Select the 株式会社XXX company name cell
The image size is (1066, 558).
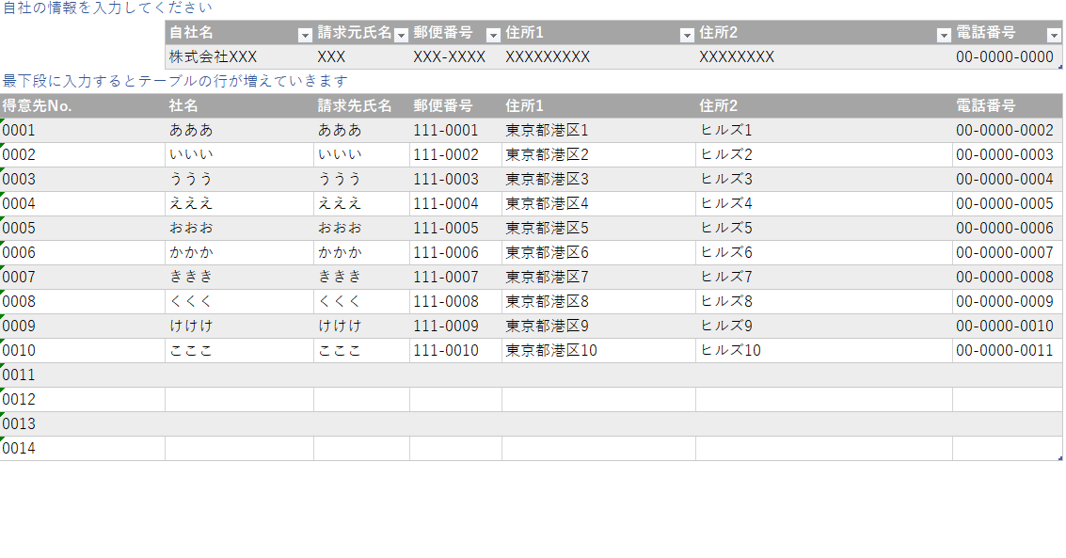(213, 56)
